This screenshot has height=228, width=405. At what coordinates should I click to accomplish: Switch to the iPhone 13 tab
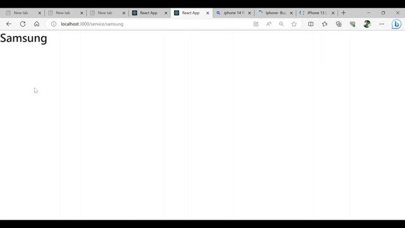(316, 13)
